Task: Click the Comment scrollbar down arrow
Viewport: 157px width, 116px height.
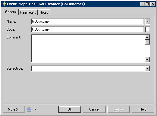Action: point(147,60)
